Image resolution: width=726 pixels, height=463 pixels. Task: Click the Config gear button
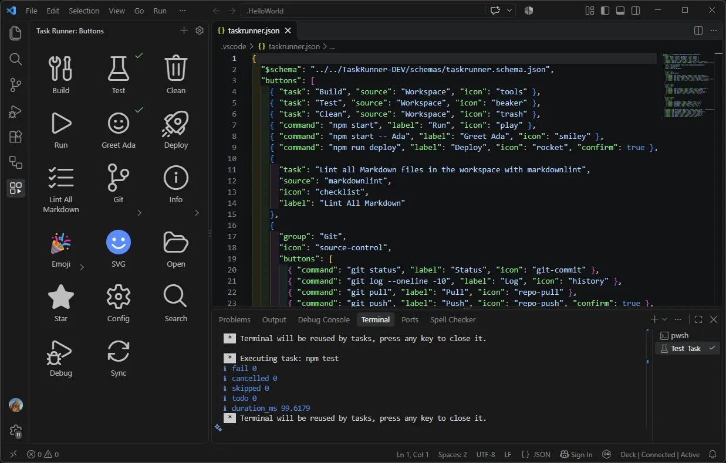coord(119,303)
